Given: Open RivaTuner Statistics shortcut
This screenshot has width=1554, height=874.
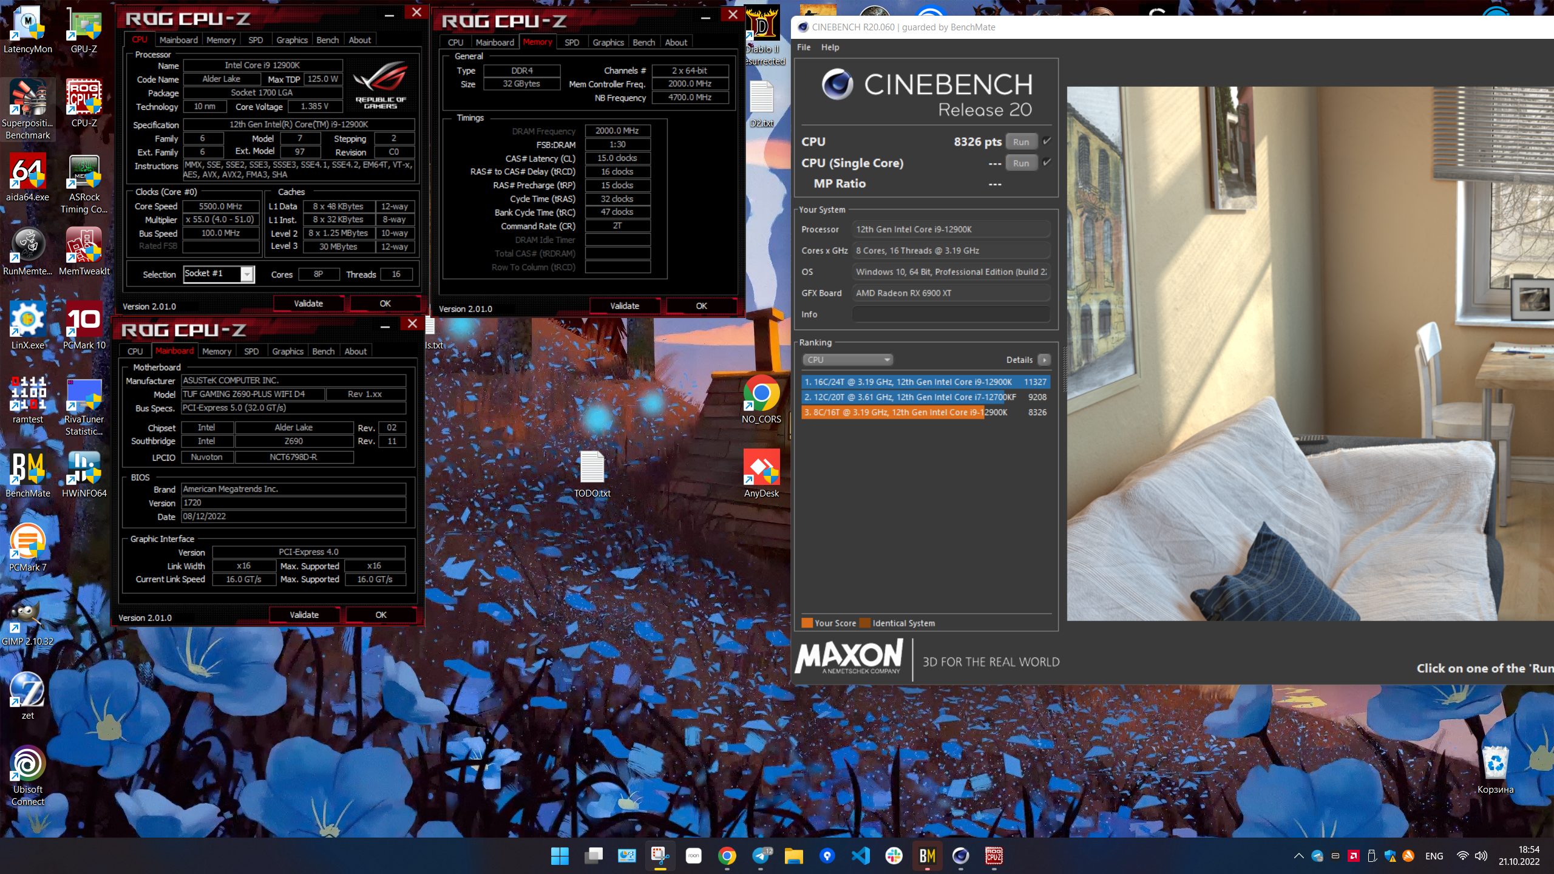Looking at the screenshot, I should 84,405.
